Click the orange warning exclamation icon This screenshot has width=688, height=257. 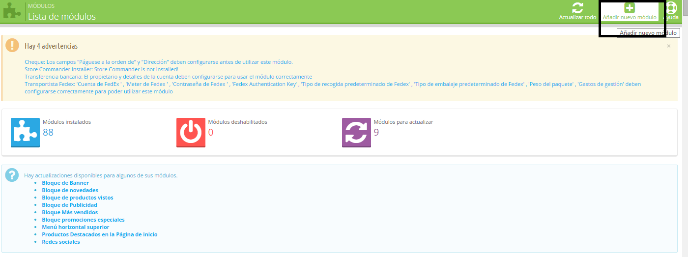12,45
